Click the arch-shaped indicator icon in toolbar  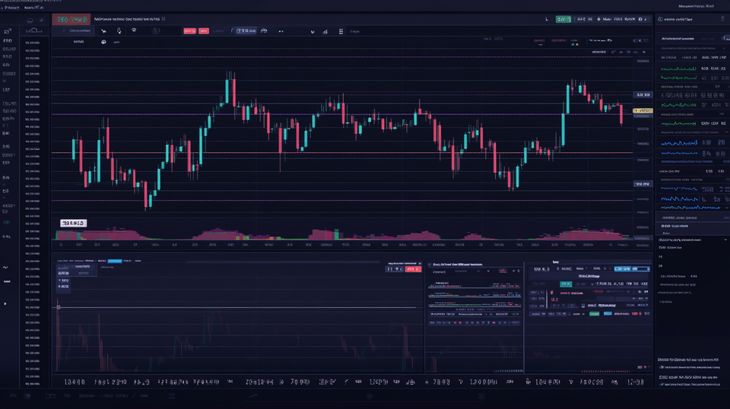point(264,31)
